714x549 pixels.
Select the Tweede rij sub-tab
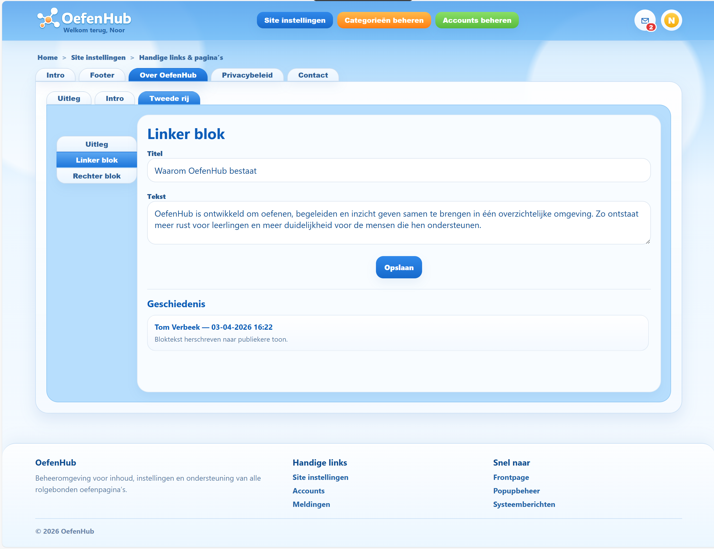[169, 98]
